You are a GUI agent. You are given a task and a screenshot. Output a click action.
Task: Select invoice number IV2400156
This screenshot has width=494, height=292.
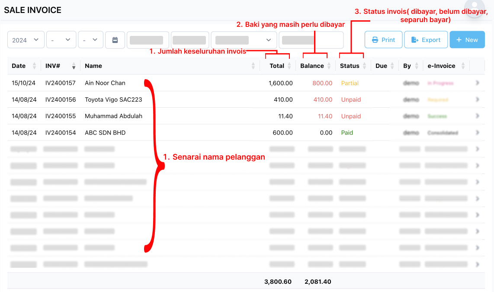coord(61,99)
